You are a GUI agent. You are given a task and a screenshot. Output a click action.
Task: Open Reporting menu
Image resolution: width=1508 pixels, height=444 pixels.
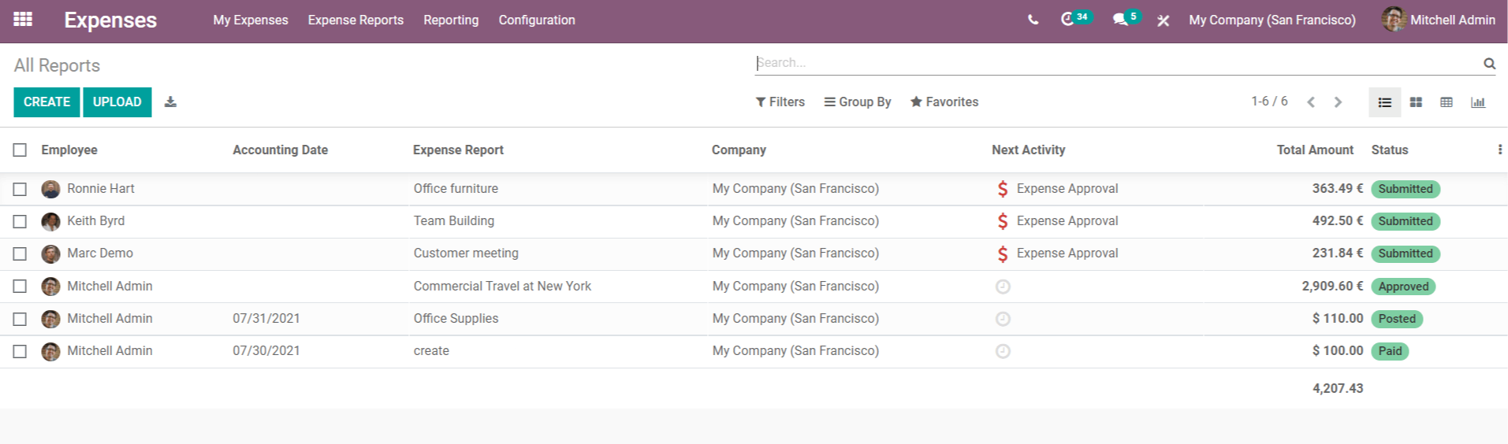click(x=451, y=20)
